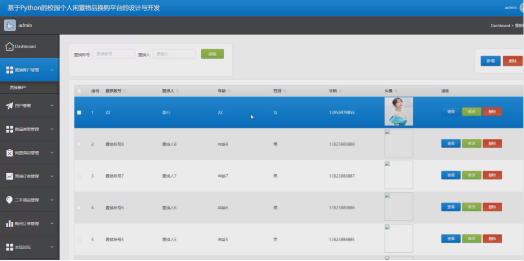Click the 用户管理 paper plane icon
524x261 pixels.
[9, 106]
